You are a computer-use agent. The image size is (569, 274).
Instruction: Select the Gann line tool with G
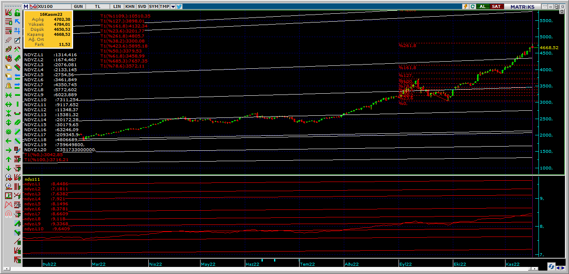17,242
